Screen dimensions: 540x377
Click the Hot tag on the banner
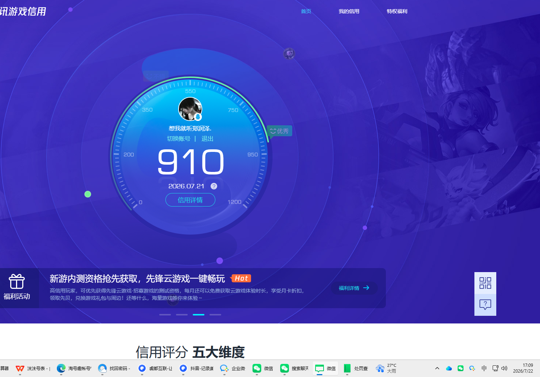pos(241,278)
